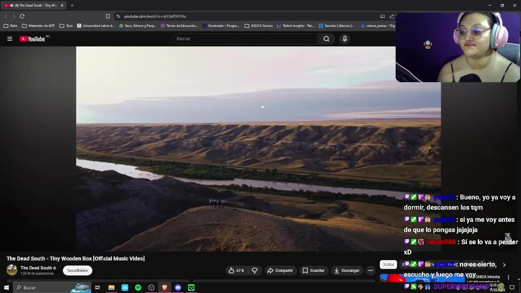Like the video showing 47 K likes
Viewport: 521px width, 293px height.
point(236,270)
